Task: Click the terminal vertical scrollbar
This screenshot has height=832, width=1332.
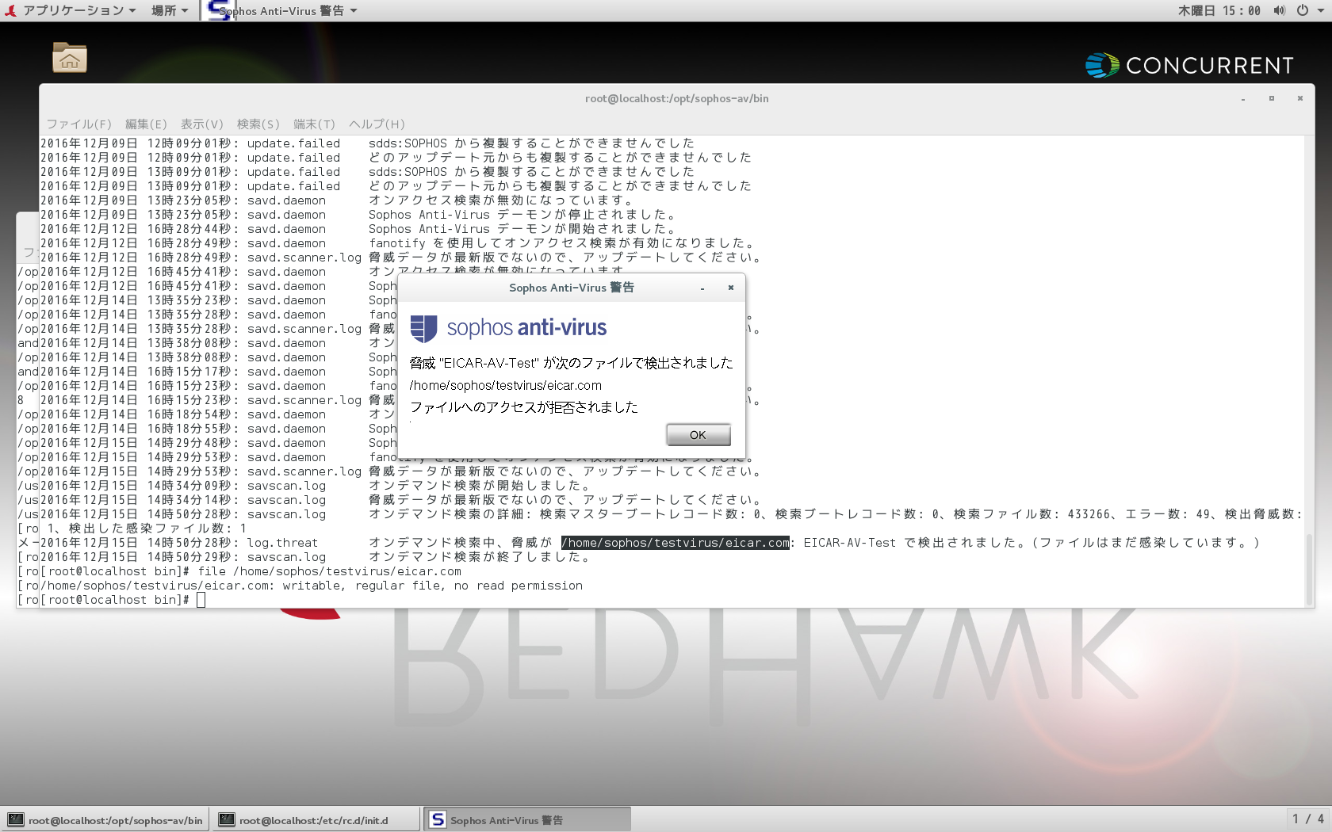Action: click(1309, 569)
